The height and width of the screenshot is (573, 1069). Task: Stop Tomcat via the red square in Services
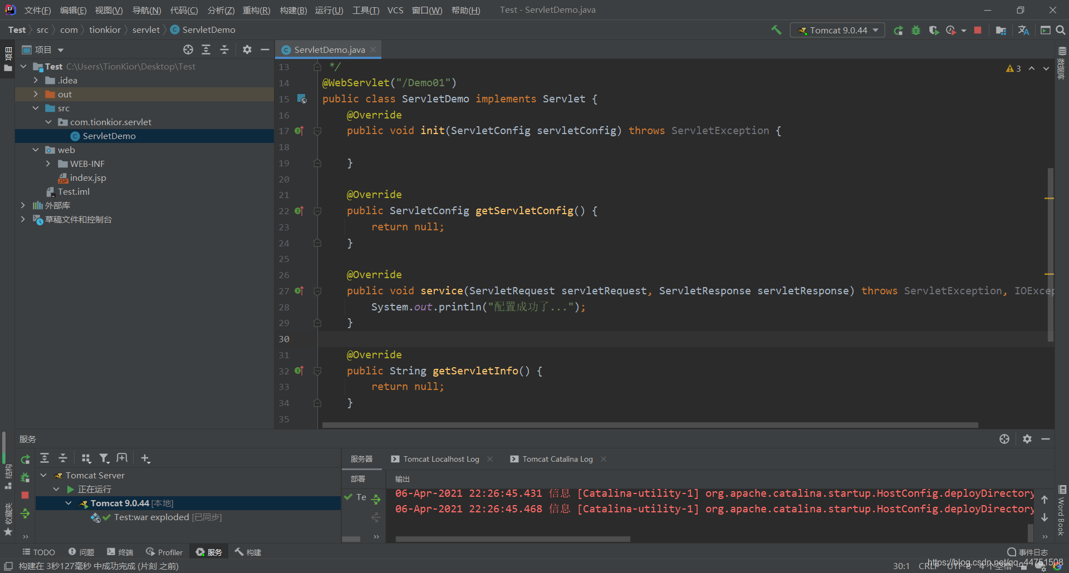(25, 495)
